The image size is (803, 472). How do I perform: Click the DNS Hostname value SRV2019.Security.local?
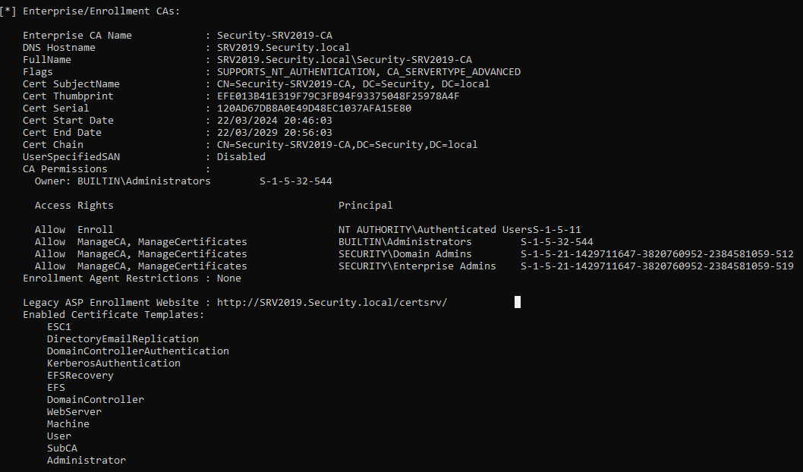point(283,48)
